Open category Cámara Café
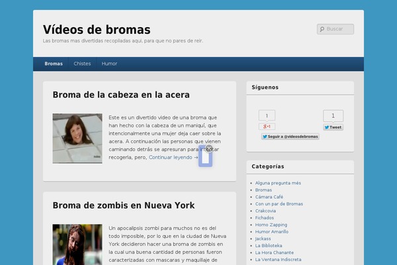The image size is (397, 265). (x=269, y=197)
